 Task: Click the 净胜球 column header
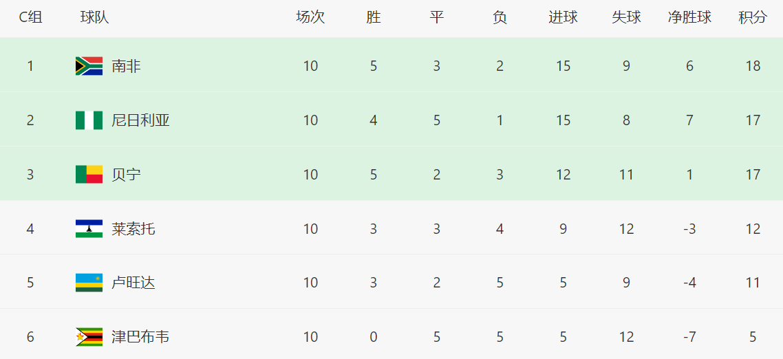coord(689,18)
